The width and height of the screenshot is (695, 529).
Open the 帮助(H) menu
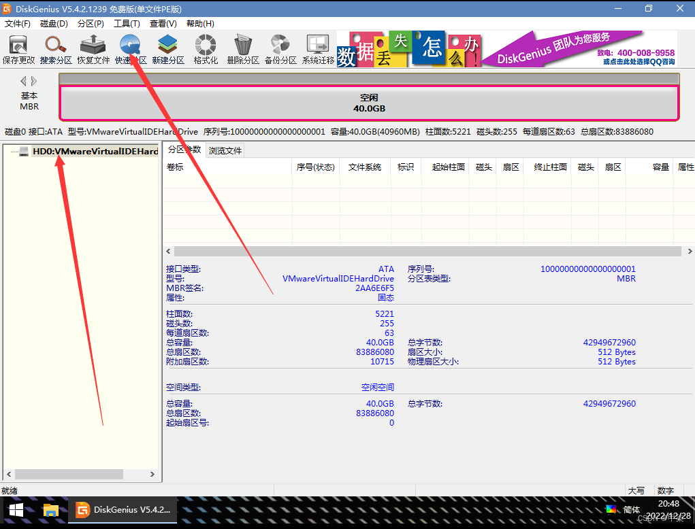click(x=200, y=24)
